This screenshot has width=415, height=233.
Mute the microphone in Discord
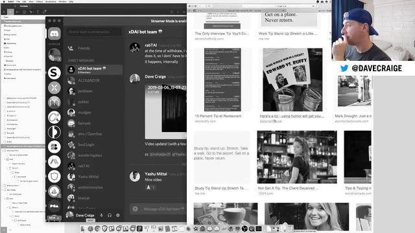pos(101,216)
